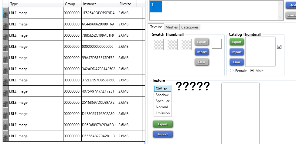Select thumbnail icon of row 7BB5E52C199A51F9
The height and width of the screenshot is (144, 296).
6,35
